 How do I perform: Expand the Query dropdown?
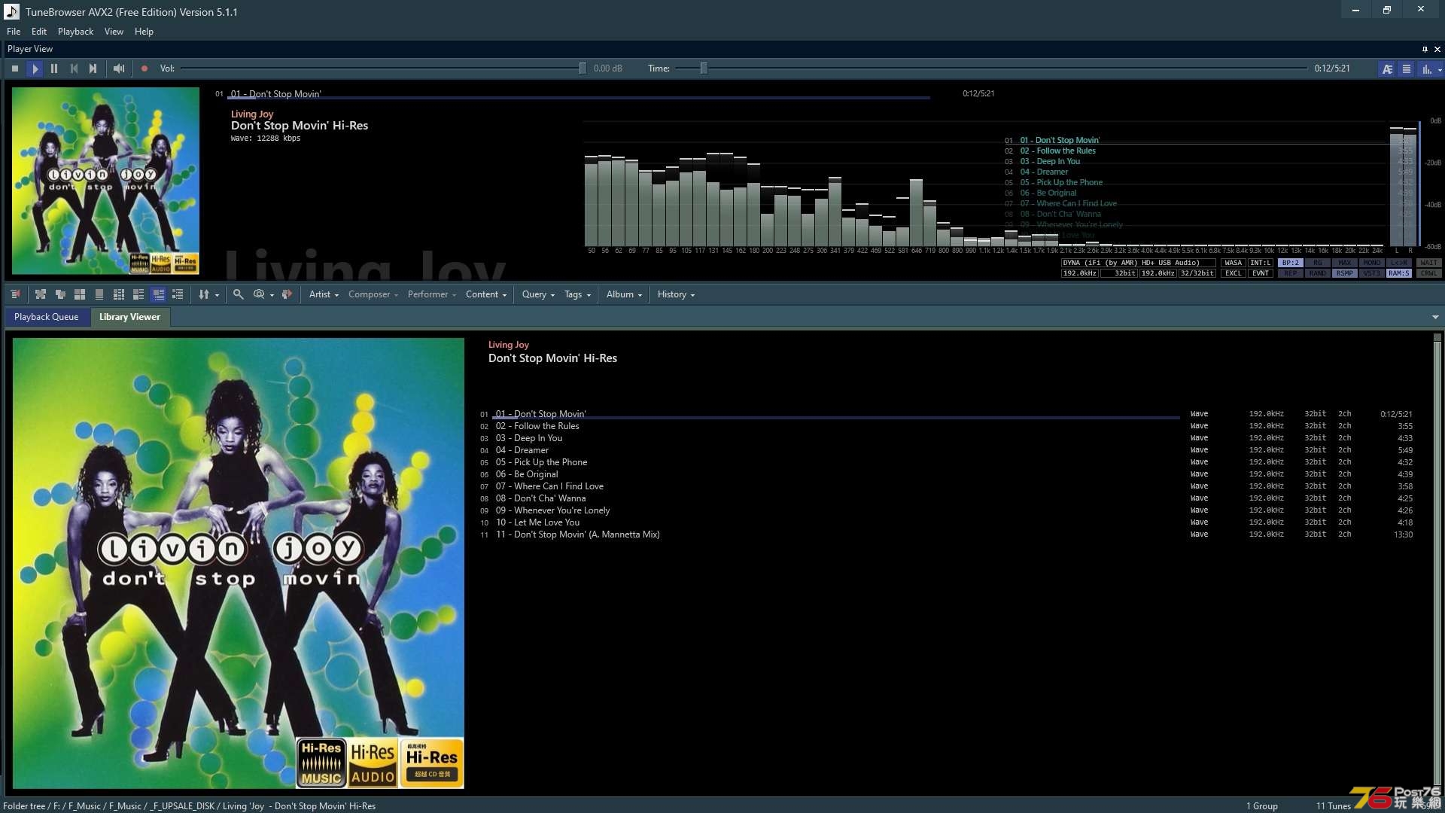pyautogui.click(x=538, y=294)
